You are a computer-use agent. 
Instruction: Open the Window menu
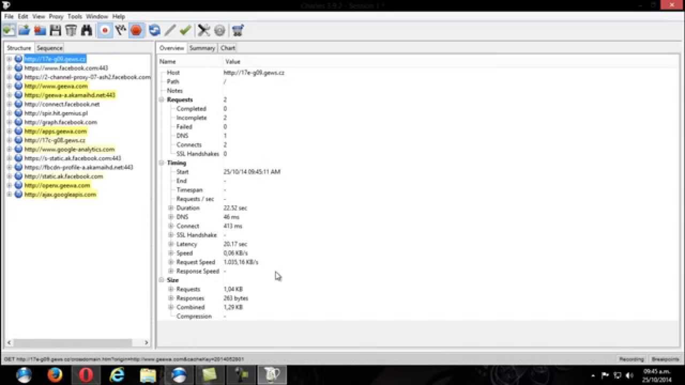coord(97,17)
